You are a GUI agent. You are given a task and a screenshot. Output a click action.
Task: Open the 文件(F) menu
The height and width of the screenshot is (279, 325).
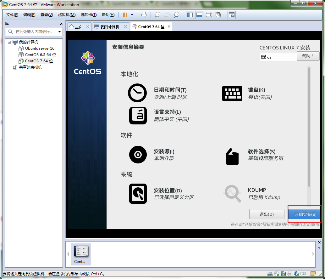[x=12, y=15]
